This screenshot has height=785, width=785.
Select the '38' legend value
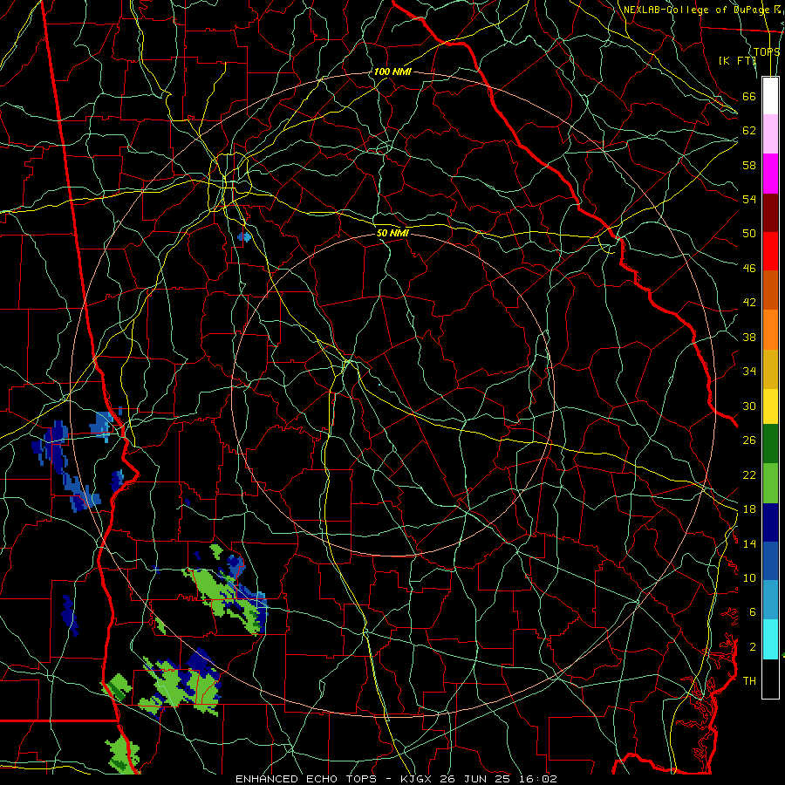749,337
